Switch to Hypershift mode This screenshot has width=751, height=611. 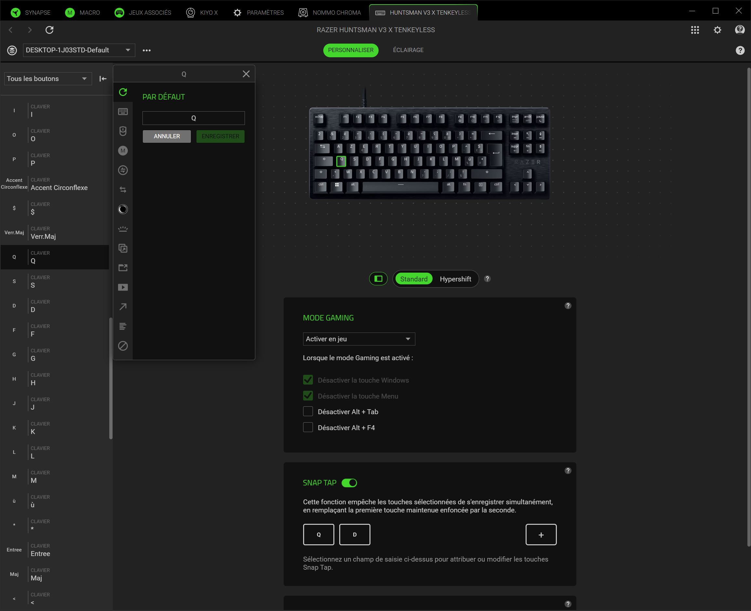pos(455,279)
